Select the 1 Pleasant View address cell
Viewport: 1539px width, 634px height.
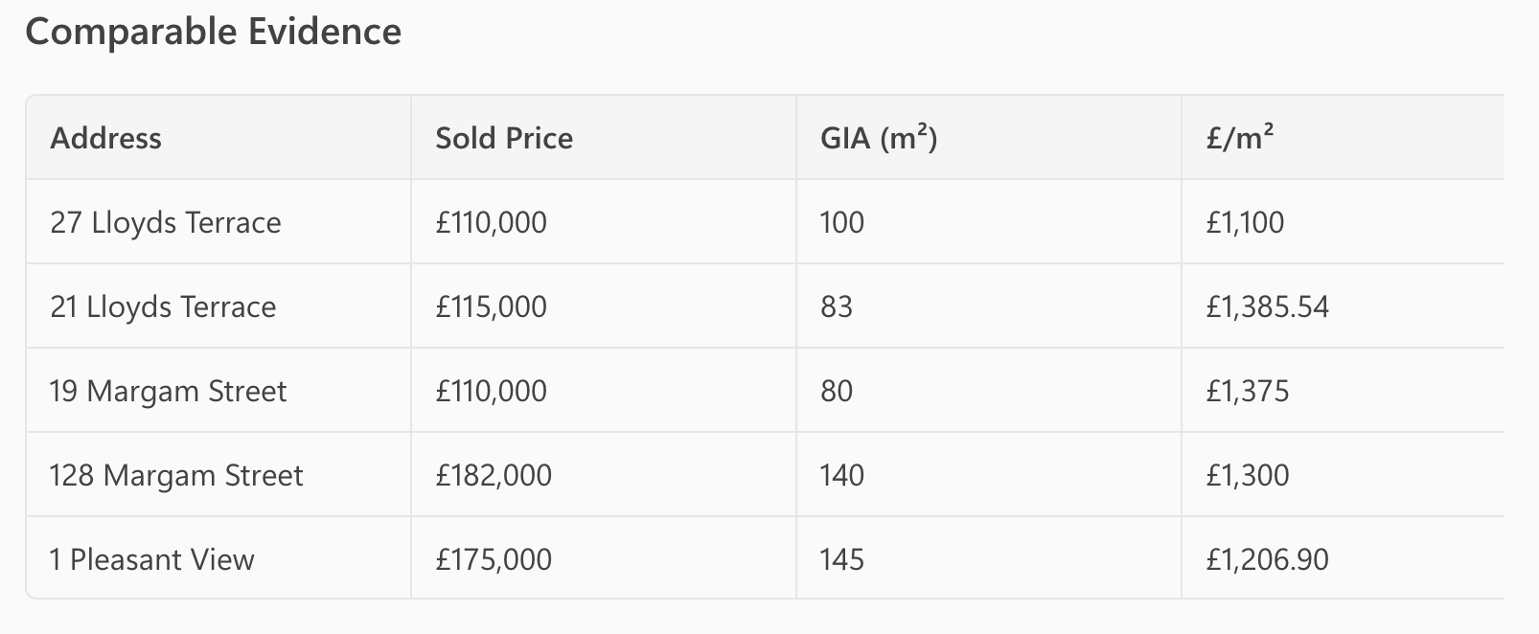point(152,559)
